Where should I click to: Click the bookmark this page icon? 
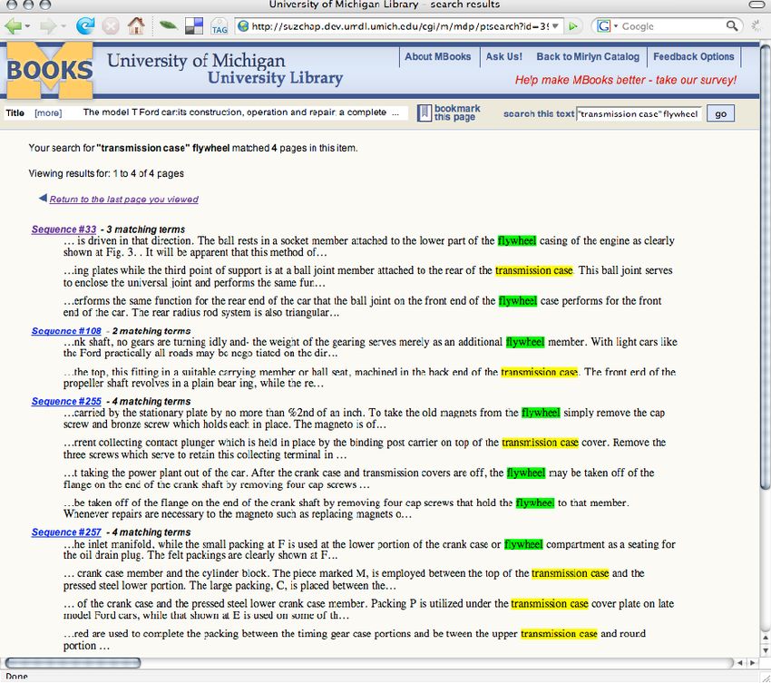tap(424, 113)
